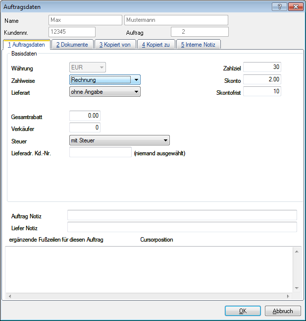Open the Zahlweise dropdown
The image size is (306, 321).
(x=136, y=79)
